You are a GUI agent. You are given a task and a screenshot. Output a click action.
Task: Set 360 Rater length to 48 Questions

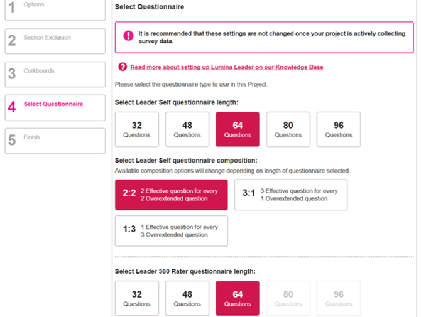pos(187,298)
